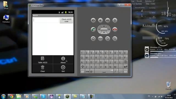Click the emulator power button
This screenshot has width=176, height=99.
(x=115, y=20)
